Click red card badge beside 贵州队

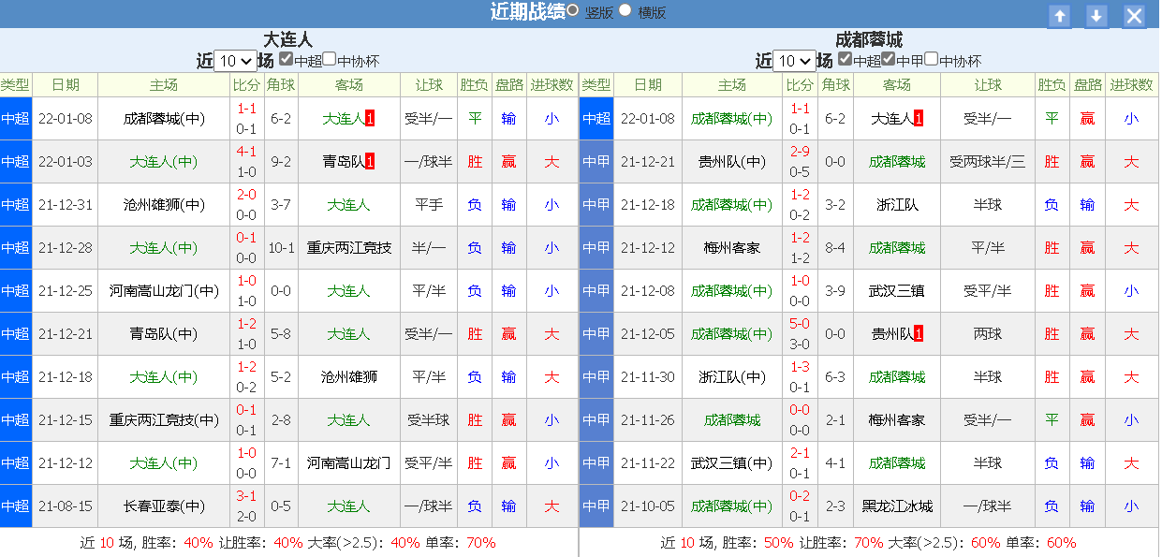click(x=919, y=334)
